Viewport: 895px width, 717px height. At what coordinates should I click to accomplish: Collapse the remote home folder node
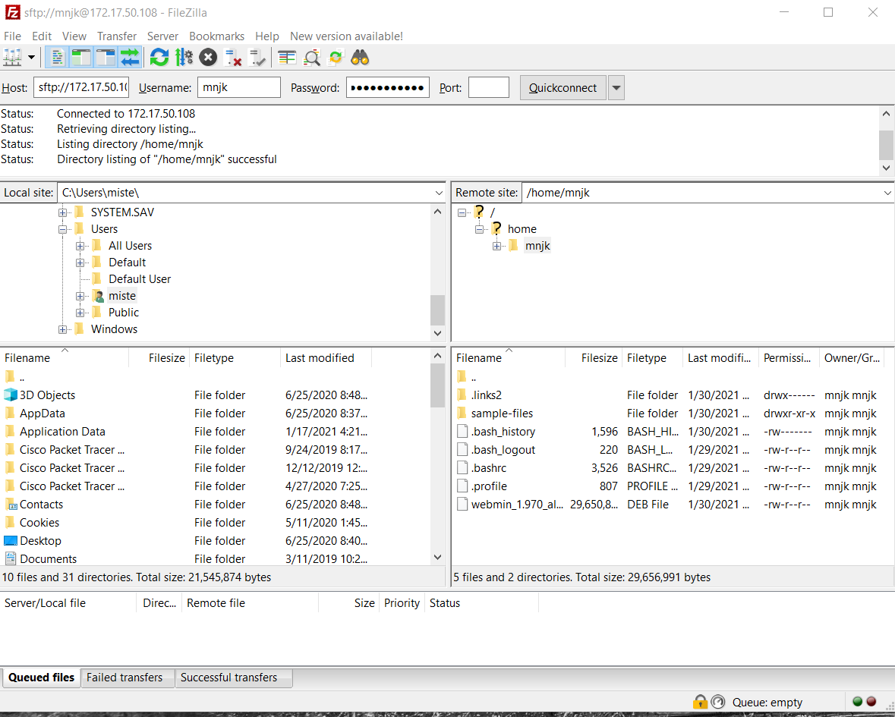pos(480,229)
